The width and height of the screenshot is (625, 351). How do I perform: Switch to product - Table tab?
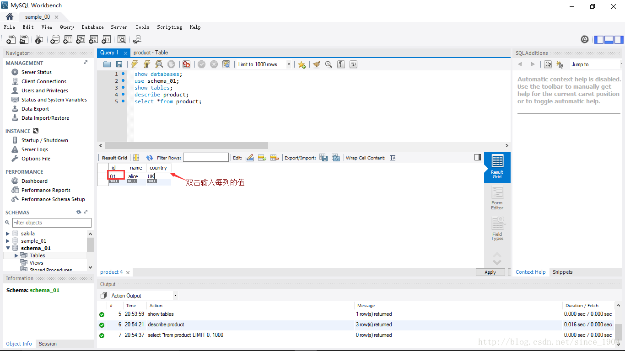151,53
